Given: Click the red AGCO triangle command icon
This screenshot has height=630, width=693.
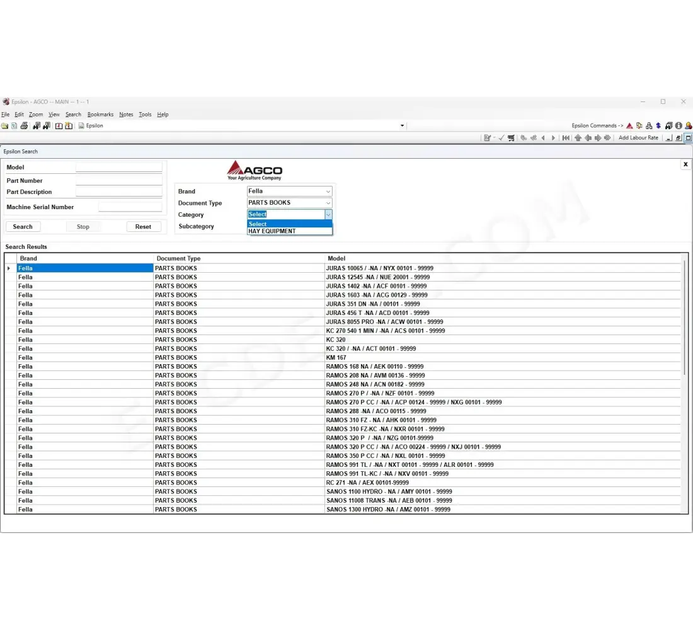Looking at the screenshot, I should click(629, 126).
